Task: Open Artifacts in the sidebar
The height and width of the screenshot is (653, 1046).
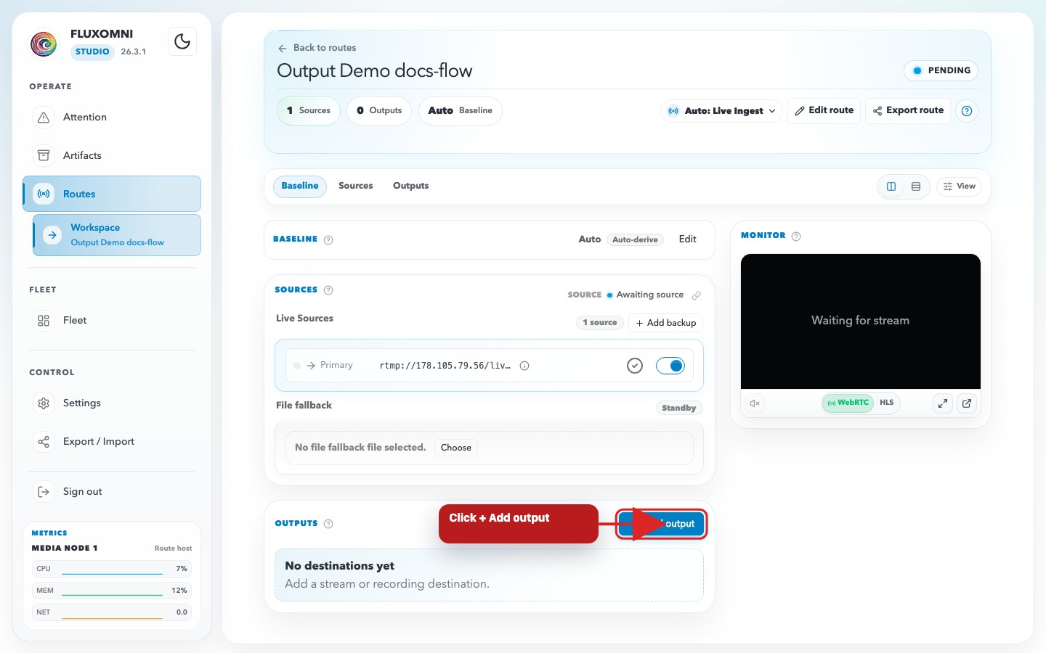Action: (x=112, y=156)
